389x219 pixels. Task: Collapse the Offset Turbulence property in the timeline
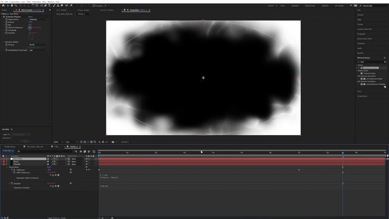12,173
